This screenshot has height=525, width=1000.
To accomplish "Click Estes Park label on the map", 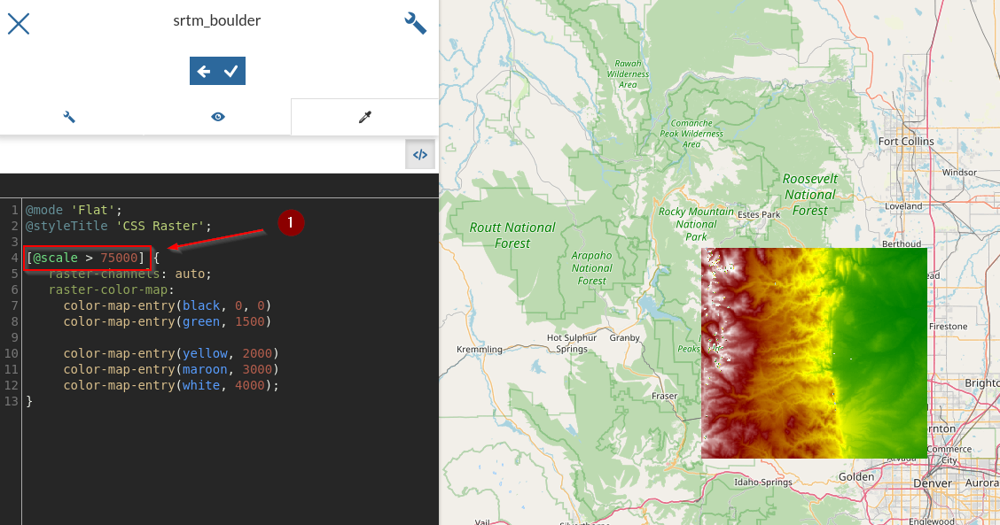I will click(x=759, y=215).
